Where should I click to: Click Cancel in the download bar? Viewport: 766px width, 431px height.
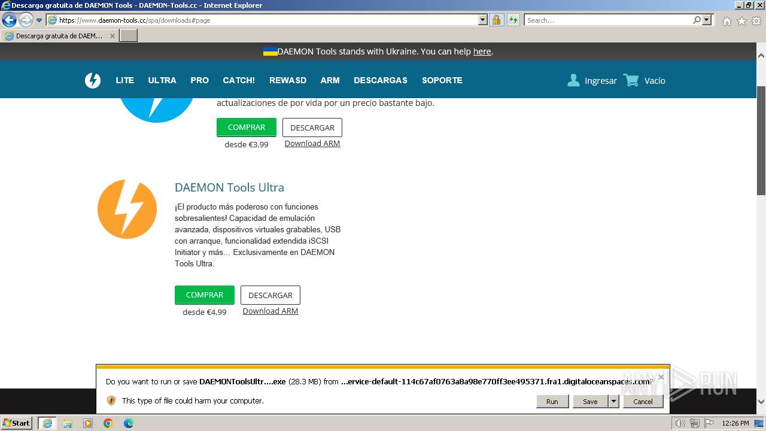pos(643,402)
